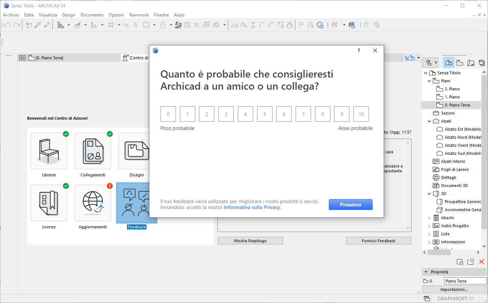Open the Licenze tile
Viewport: 488px width, 303px height.
click(x=49, y=203)
